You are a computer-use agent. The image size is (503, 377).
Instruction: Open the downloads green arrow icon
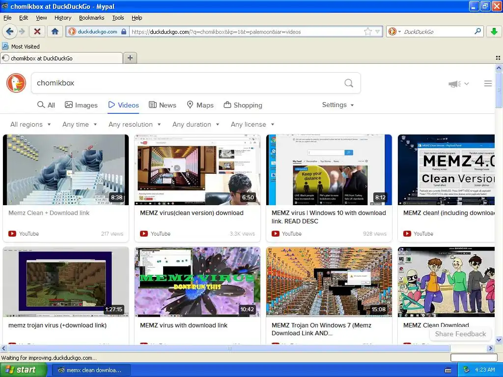[494, 31]
